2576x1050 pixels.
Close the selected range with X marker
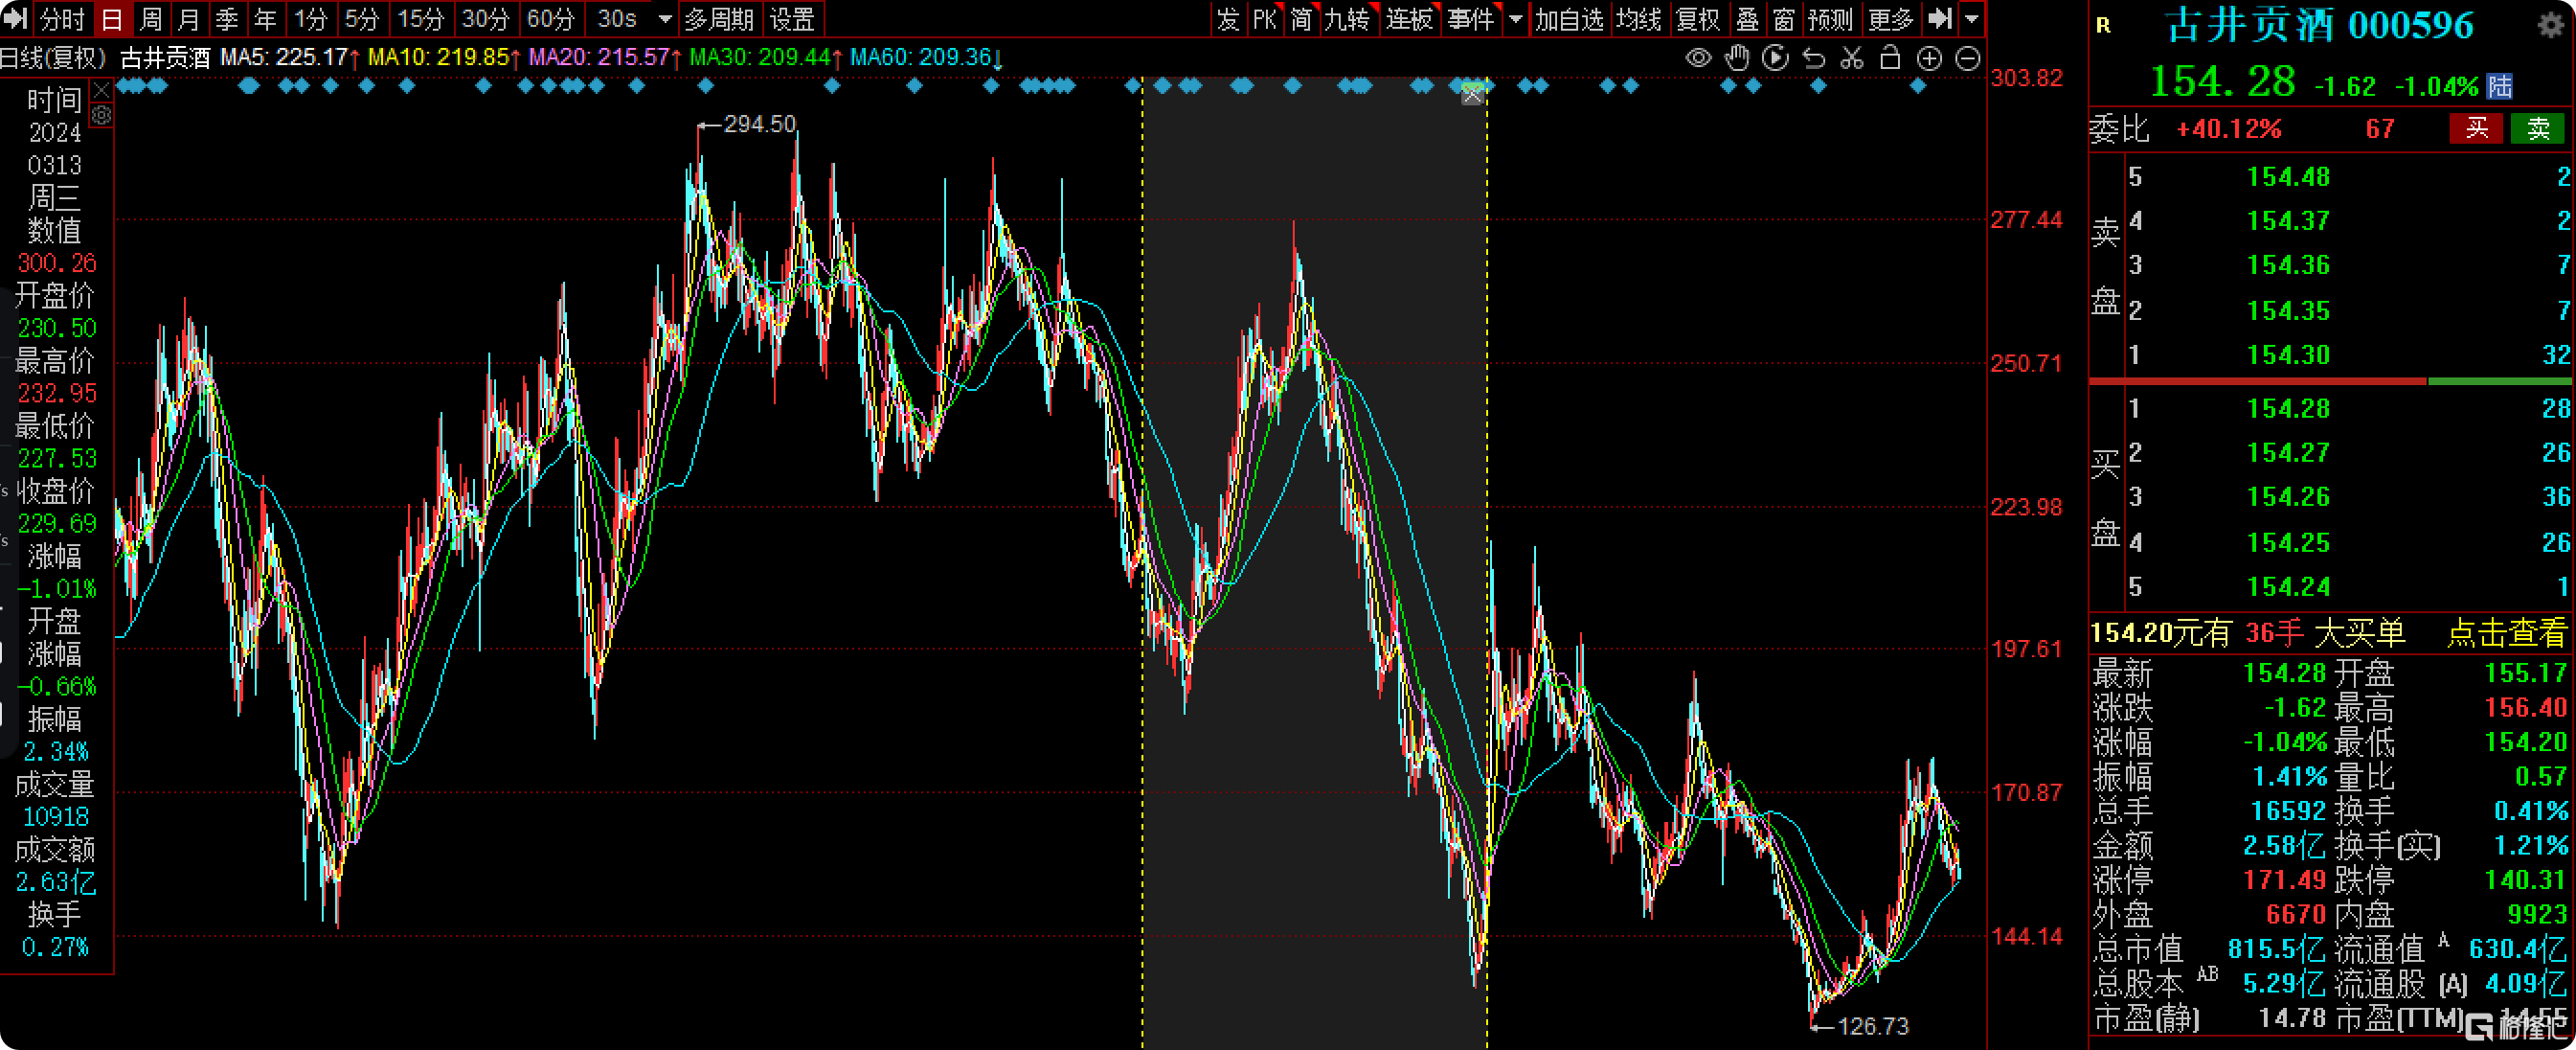point(1472,96)
